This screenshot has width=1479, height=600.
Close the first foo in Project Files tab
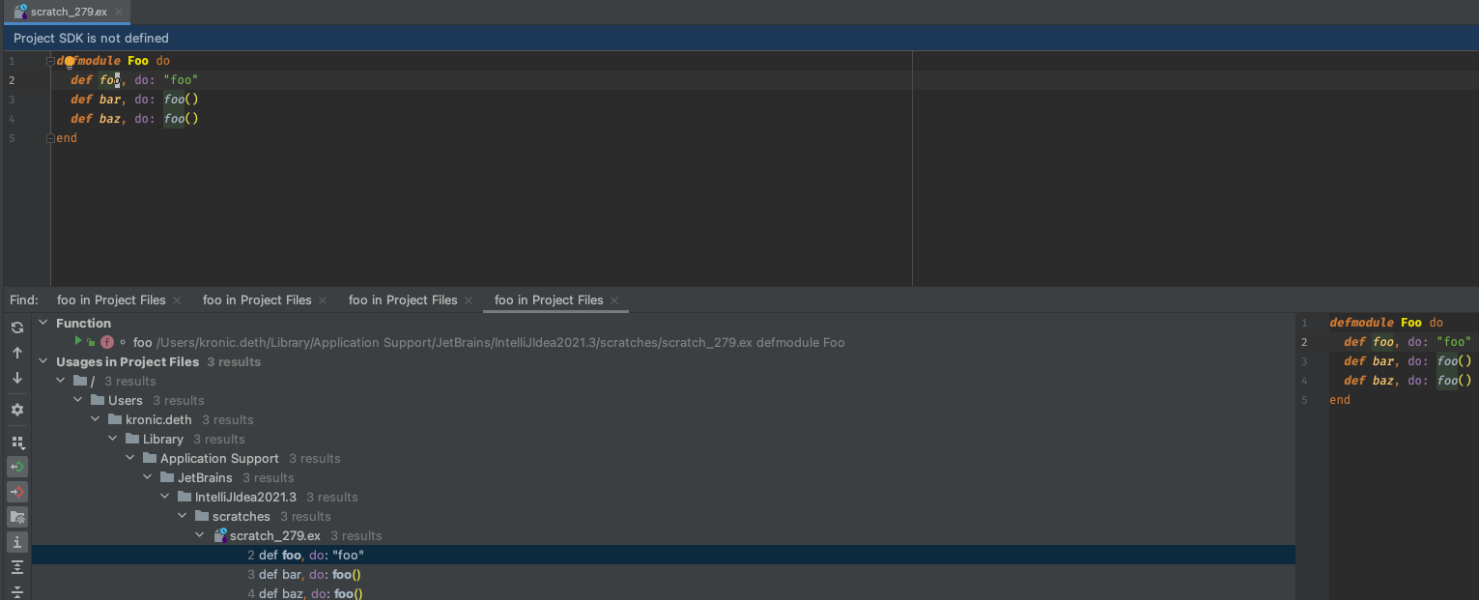pos(177,300)
